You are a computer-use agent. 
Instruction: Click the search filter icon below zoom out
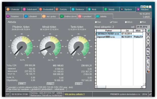148,58
